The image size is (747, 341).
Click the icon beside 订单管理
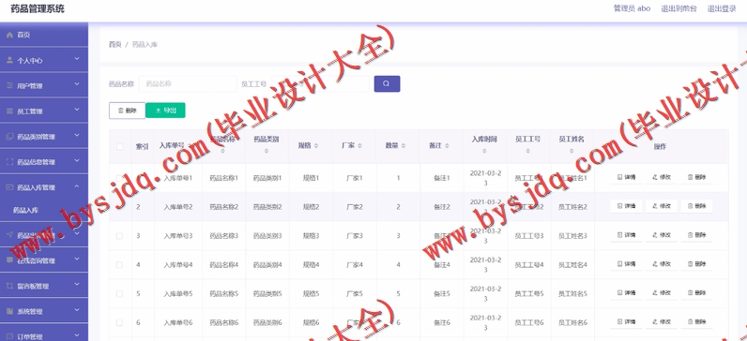9,336
